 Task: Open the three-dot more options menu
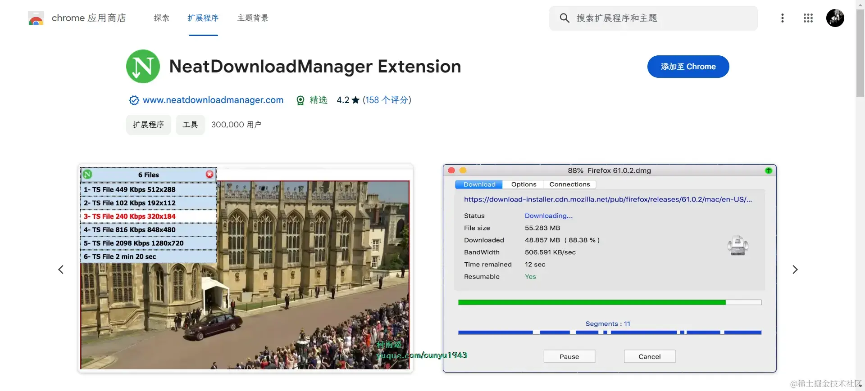coord(783,18)
